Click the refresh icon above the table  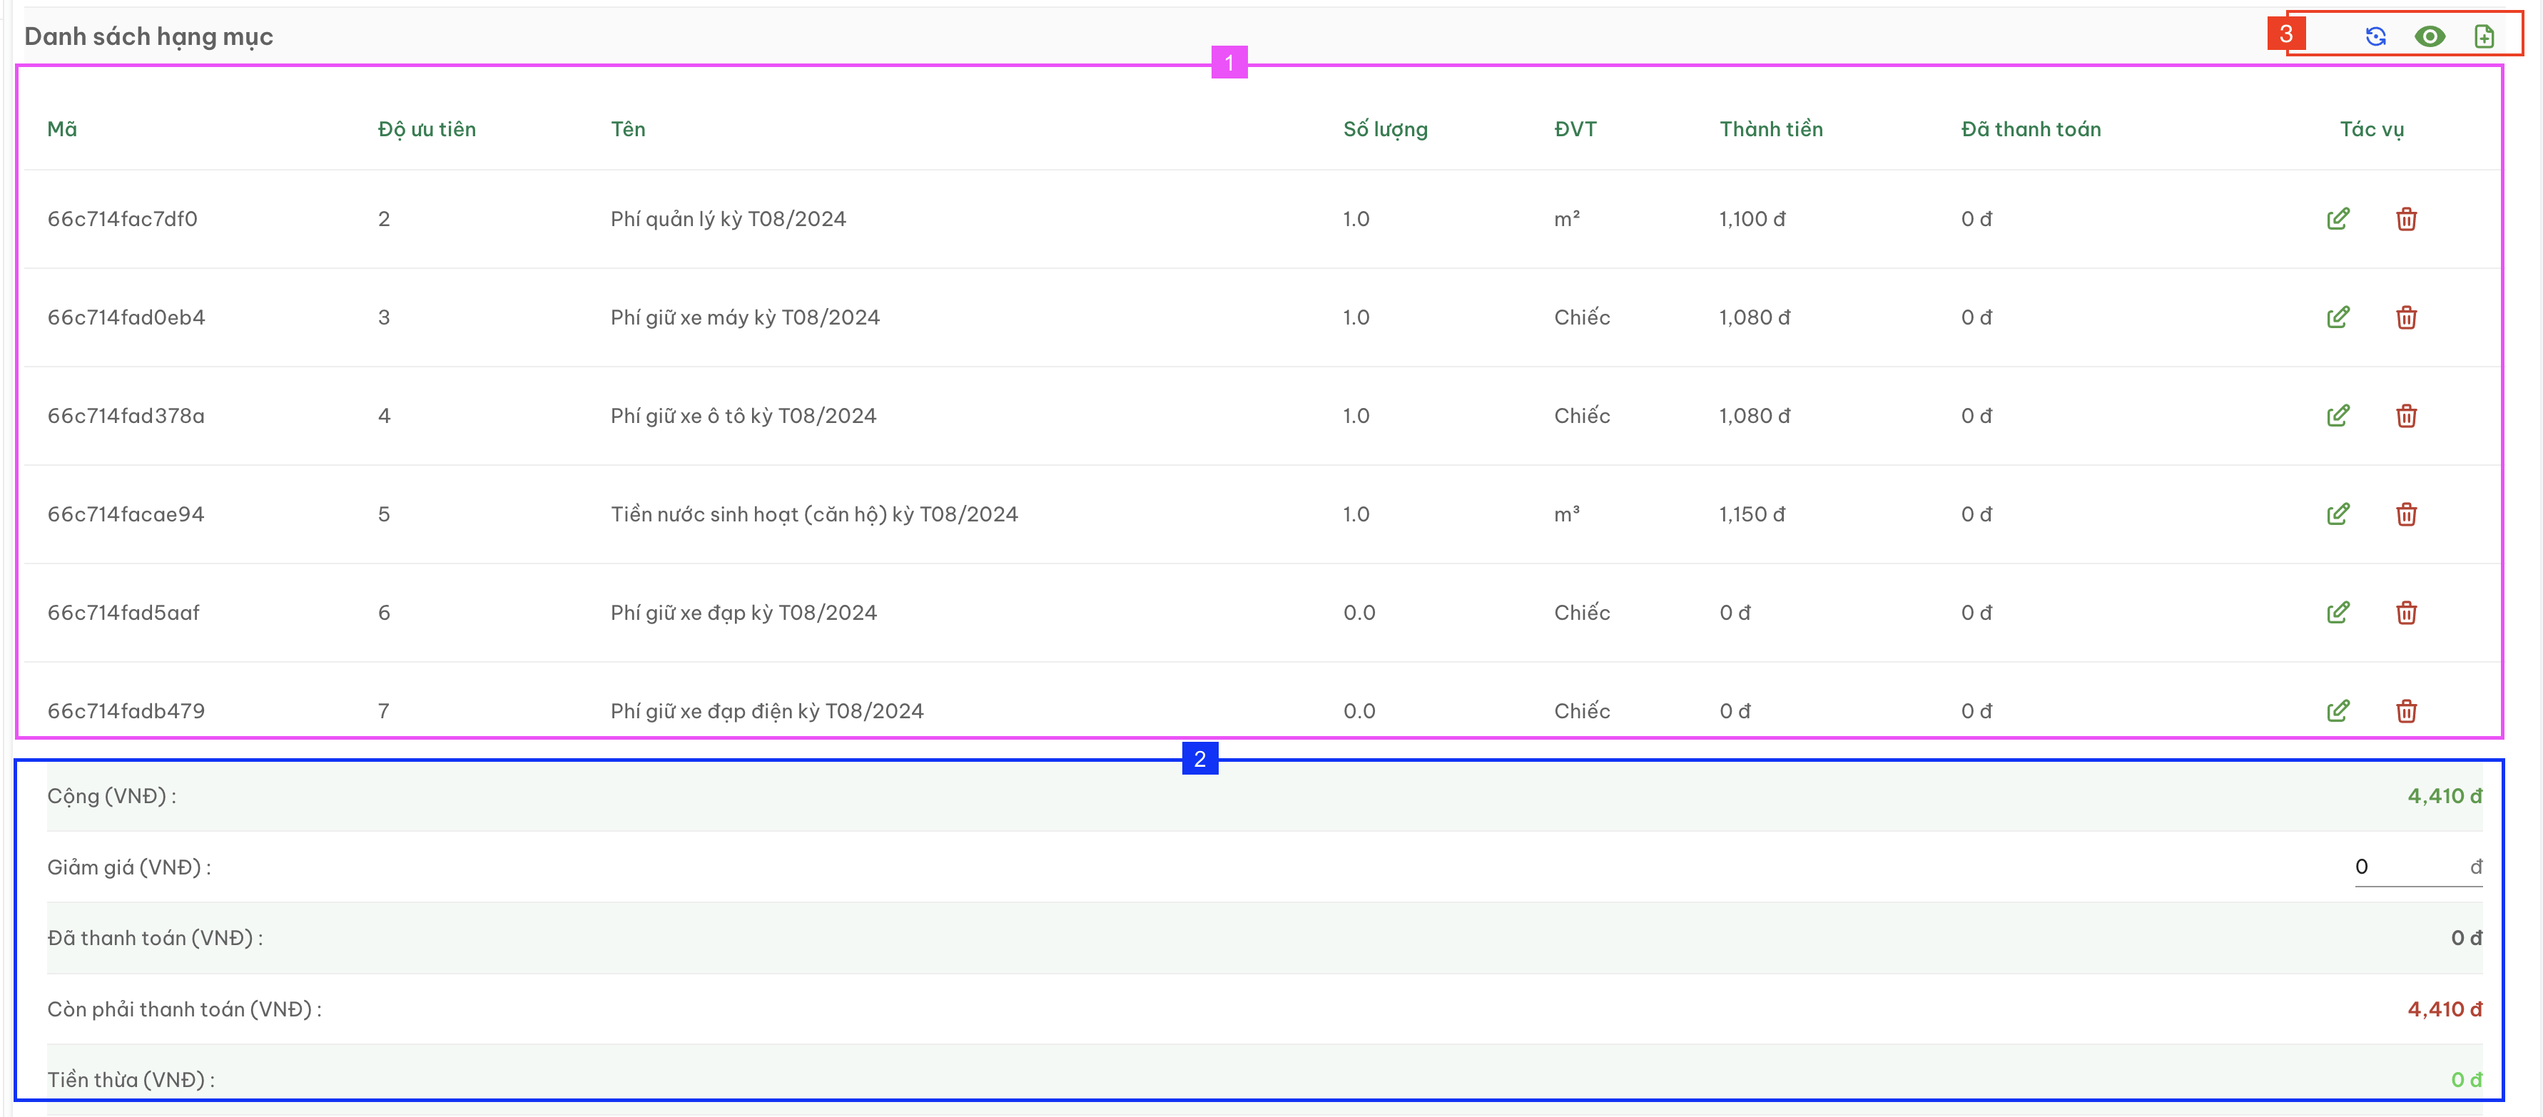[2375, 36]
